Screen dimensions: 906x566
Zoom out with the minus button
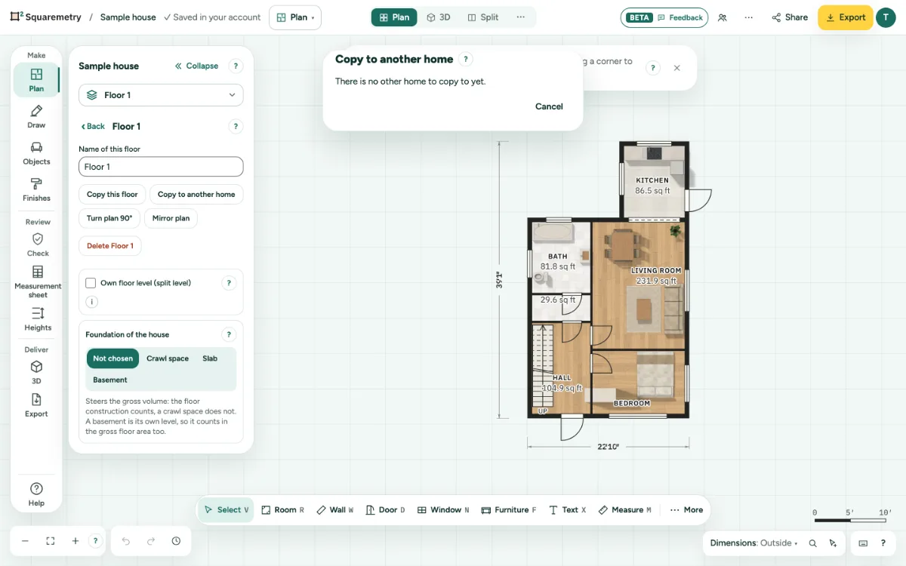pos(25,541)
